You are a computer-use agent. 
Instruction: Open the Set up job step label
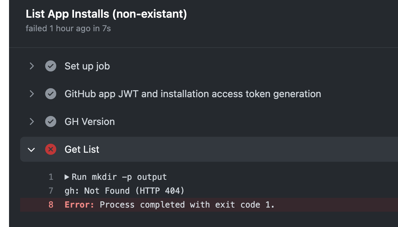pyautogui.click(x=87, y=66)
